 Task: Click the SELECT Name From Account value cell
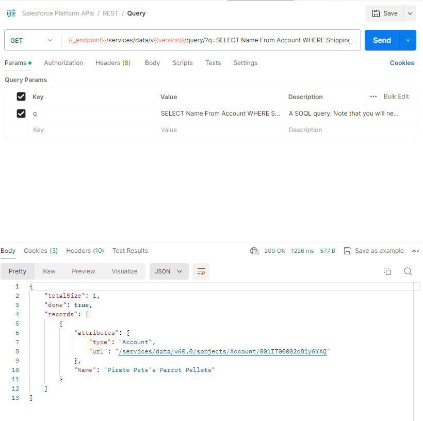[x=220, y=114]
